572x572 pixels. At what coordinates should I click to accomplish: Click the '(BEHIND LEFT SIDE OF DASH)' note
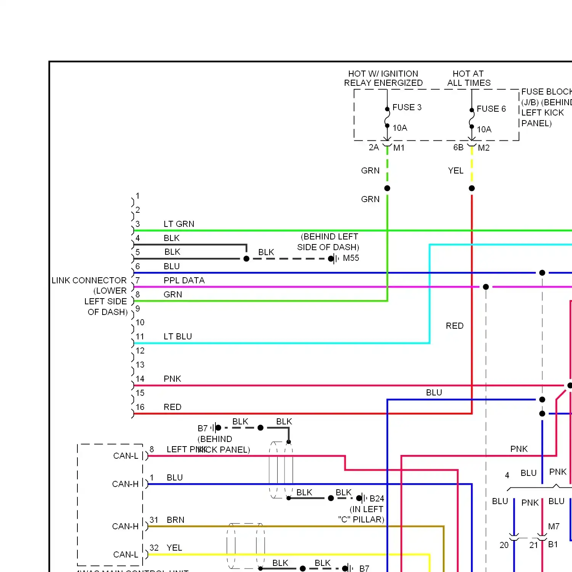point(328,242)
